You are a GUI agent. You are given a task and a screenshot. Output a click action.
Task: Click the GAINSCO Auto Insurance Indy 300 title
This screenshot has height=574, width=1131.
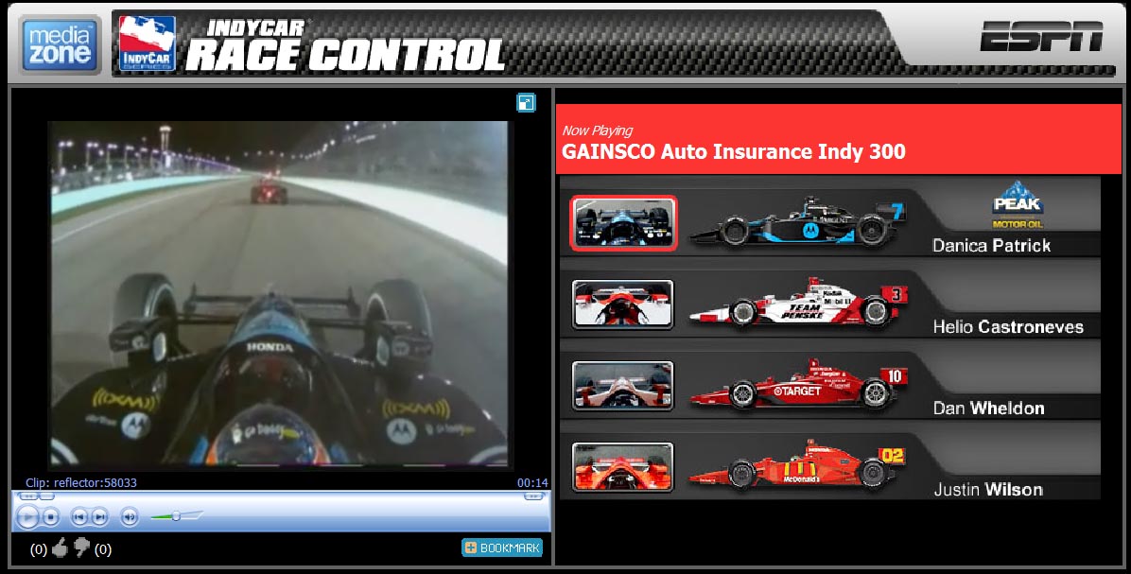point(734,151)
